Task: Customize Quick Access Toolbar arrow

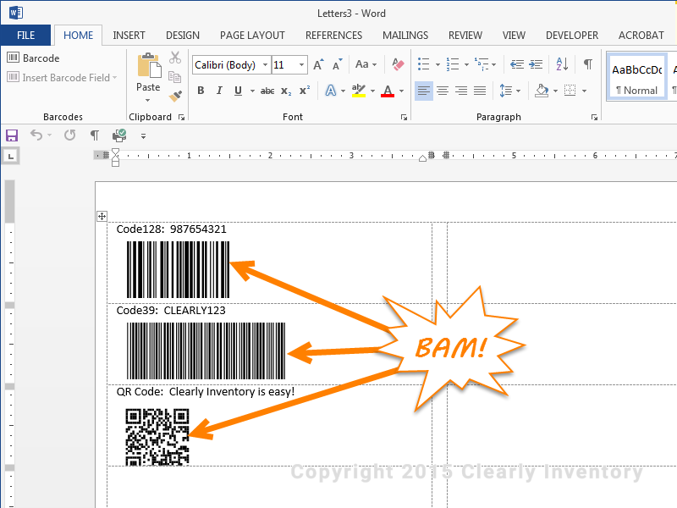Action: pyautogui.click(x=143, y=136)
